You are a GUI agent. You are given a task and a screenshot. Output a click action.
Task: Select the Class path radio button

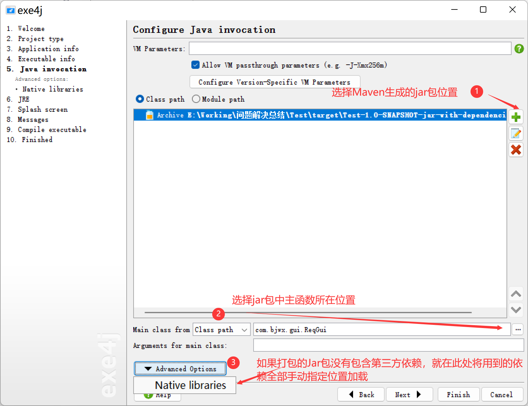click(x=140, y=99)
